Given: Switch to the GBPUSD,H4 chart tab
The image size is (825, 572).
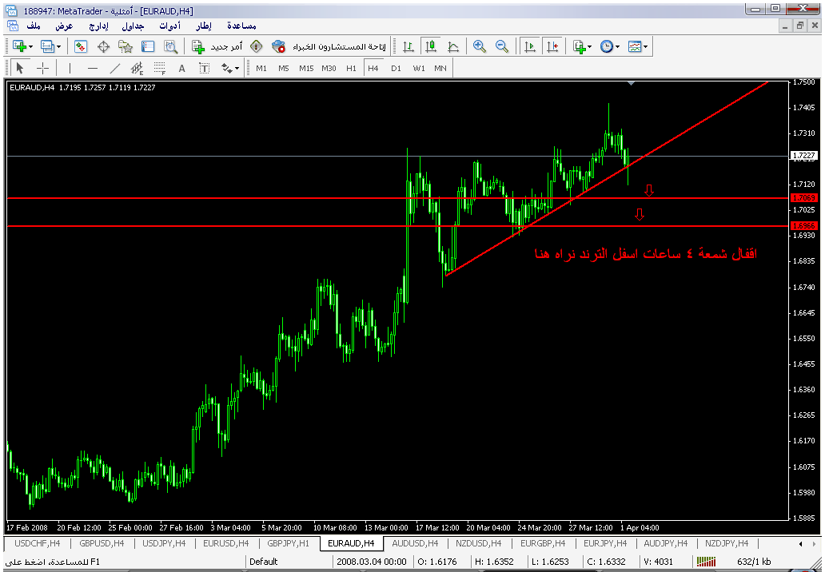Looking at the screenshot, I should click(102, 543).
